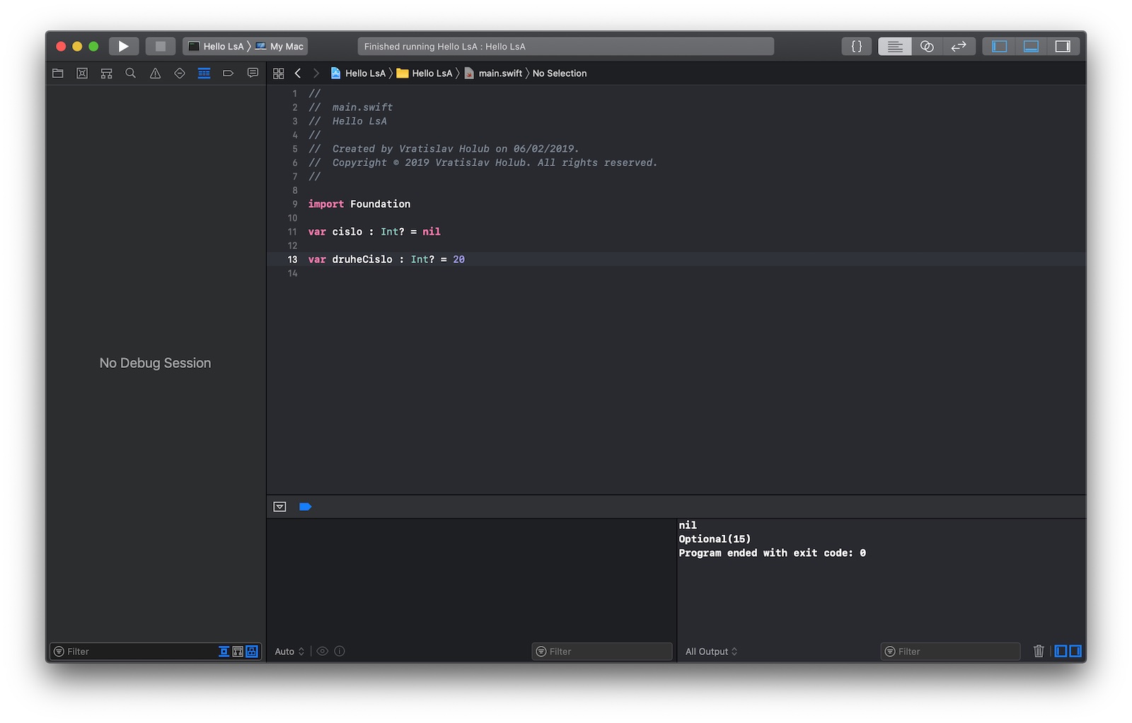Click the 'Optional(15)' console output
Viewport: 1132px width, 723px height.
click(x=715, y=539)
